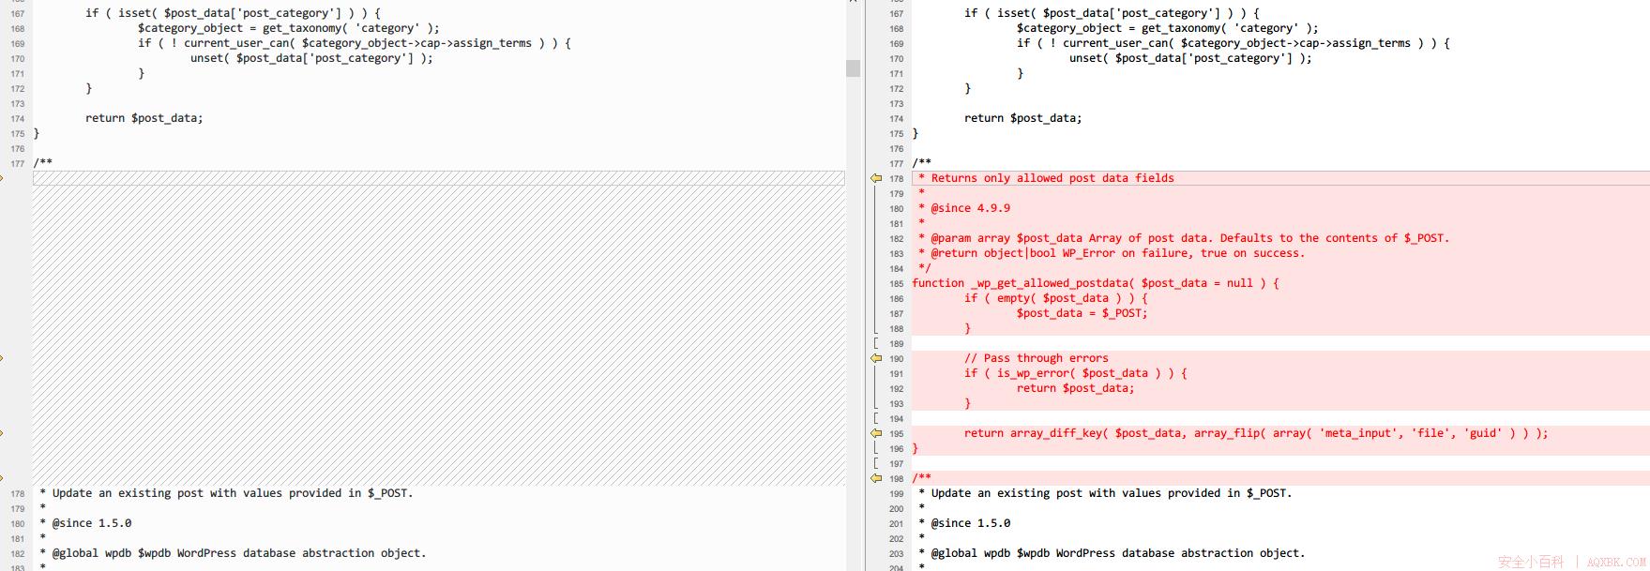Screen dimensions: 1650x571
Task: Click the yellow merge arrow at line 178
Action: (x=876, y=178)
